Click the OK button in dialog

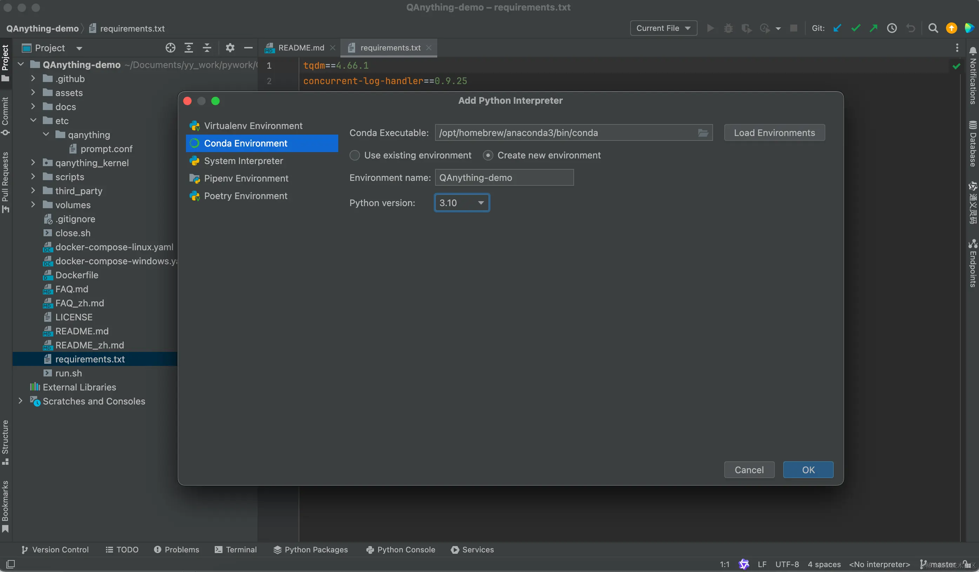pyautogui.click(x=808, y=470)
